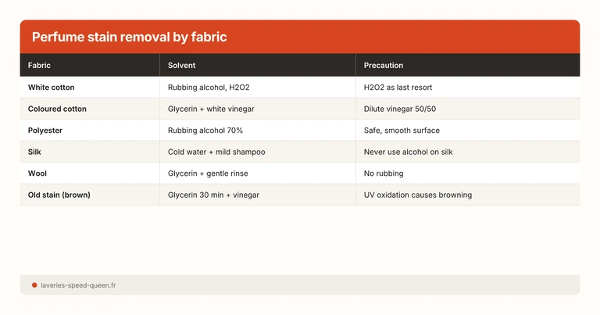Viewport: 600px width, 315px height.
Task: Click the 'Perfume stain removal by fabric' title
Action: (x=130, y=37)
